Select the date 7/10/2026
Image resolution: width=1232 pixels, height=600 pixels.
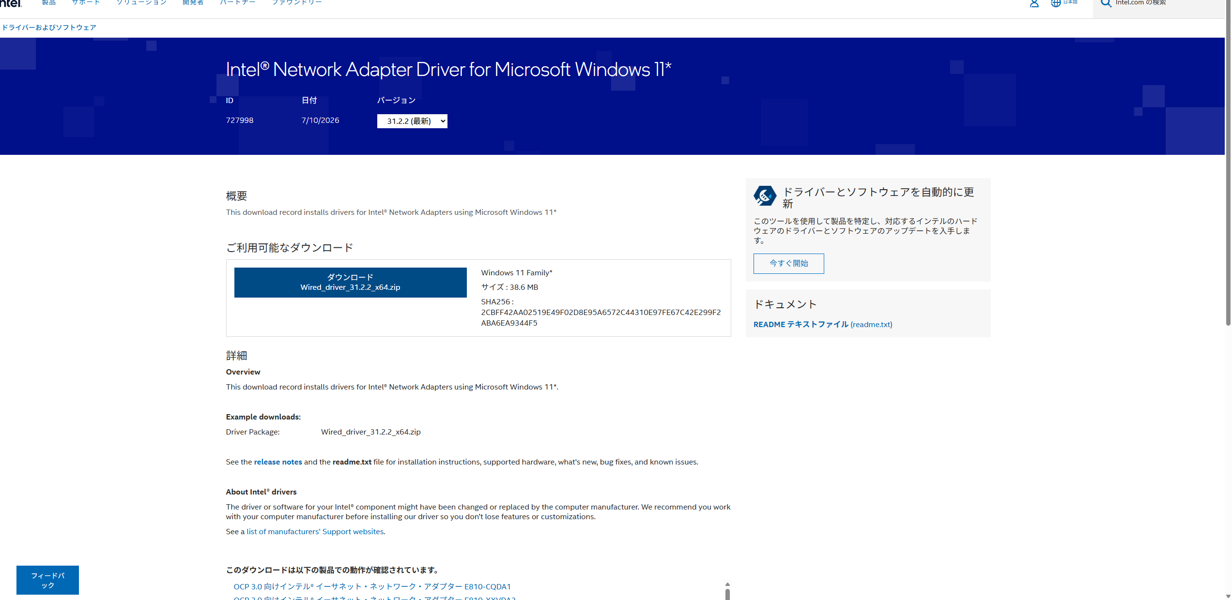coord(321,120)
